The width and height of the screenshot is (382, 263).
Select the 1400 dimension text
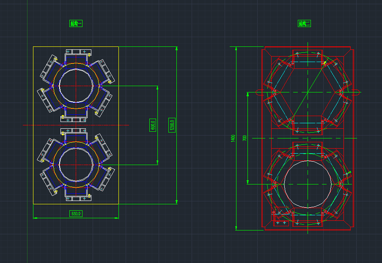pyautogui.click(x=233, y=138)
